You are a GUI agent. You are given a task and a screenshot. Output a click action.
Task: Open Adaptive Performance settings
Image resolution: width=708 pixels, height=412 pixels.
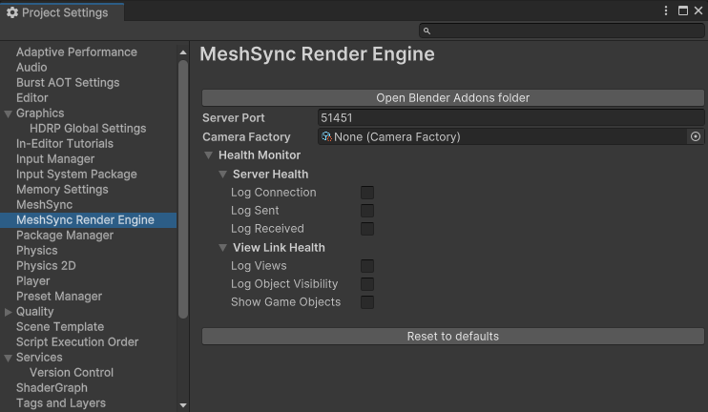(76, 51)
